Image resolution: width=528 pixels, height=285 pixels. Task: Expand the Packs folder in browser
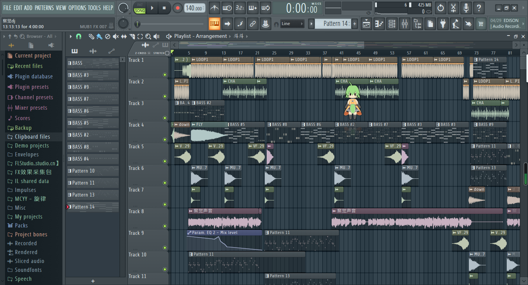click(21, 226)
